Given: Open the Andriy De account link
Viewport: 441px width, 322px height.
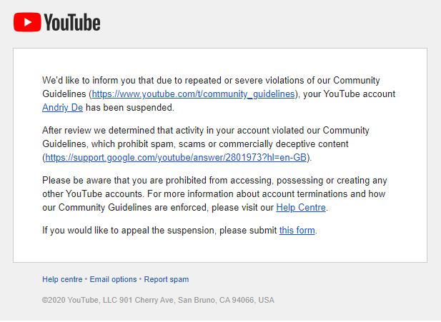Looking at the screenshot, I should [64, 108].
